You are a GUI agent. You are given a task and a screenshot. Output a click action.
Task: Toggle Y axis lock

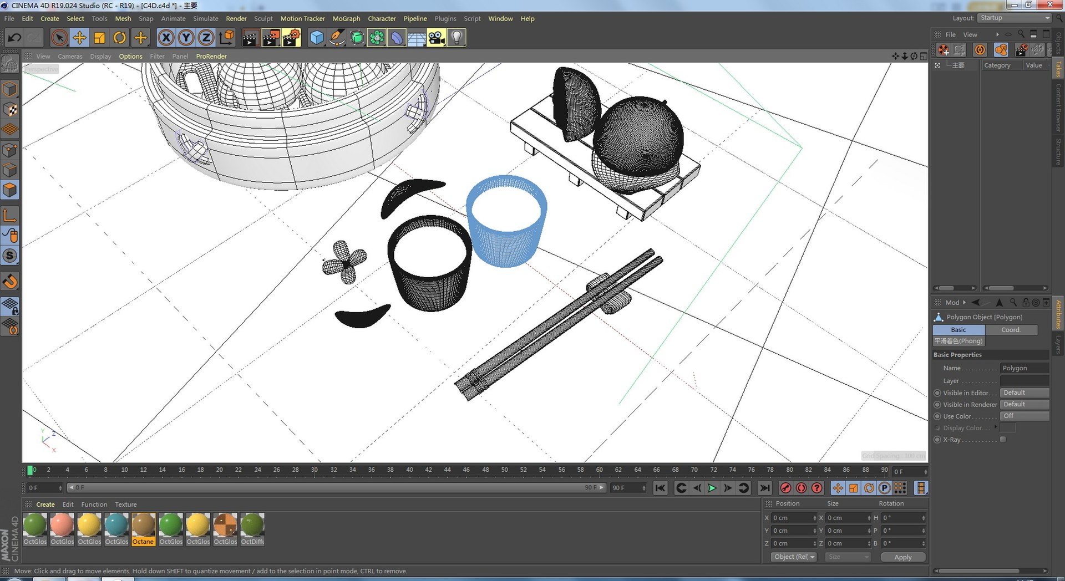point(186,38)
